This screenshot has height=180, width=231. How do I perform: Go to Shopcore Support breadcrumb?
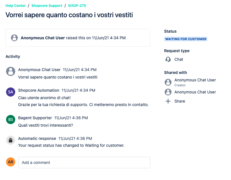click(x=47, y=6)
